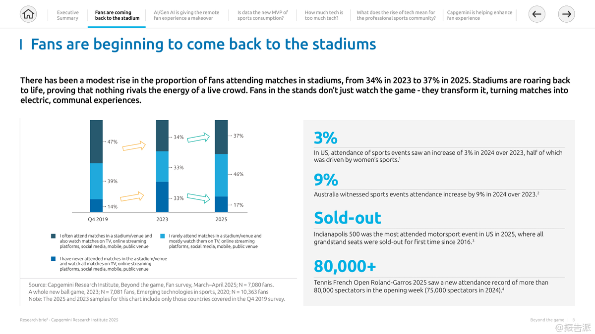Switch to the data new MVP tab

tap(262, 15)
